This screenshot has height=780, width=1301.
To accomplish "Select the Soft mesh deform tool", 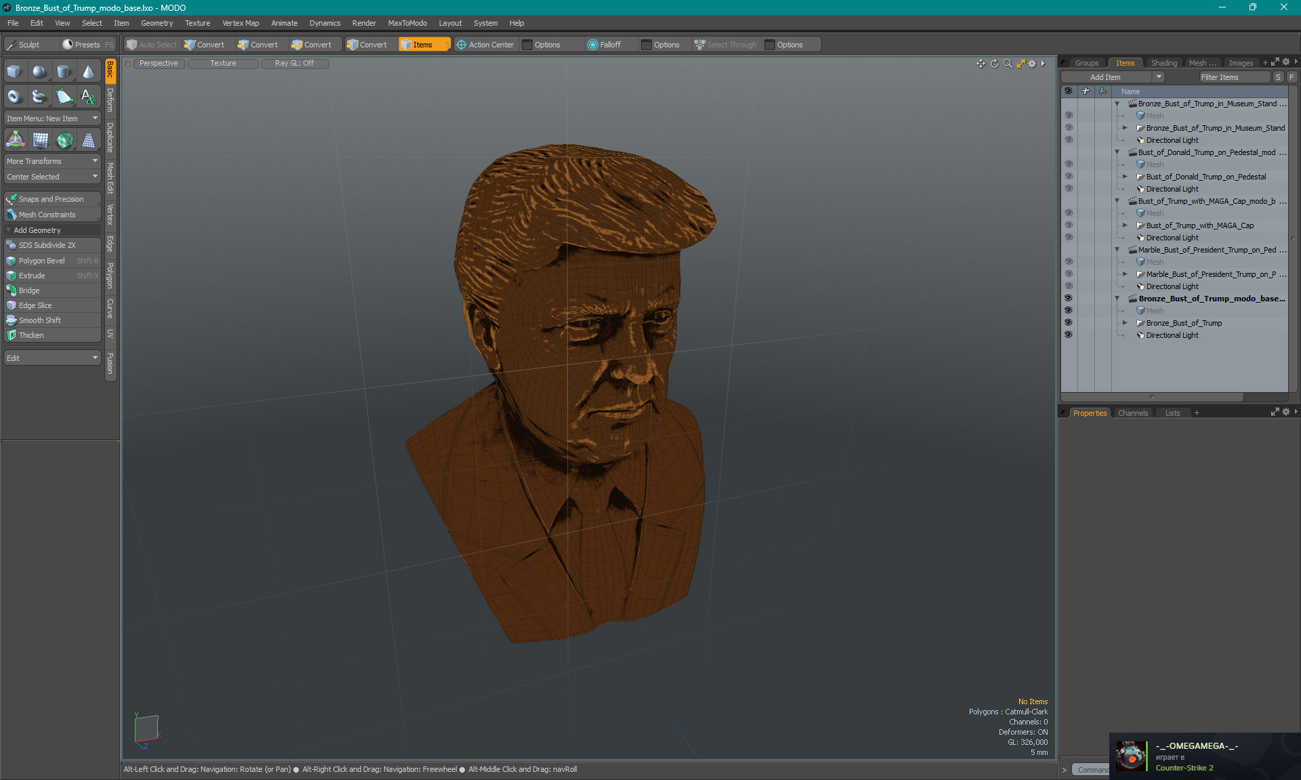I will pyautogui.click(x=41, y=140).
